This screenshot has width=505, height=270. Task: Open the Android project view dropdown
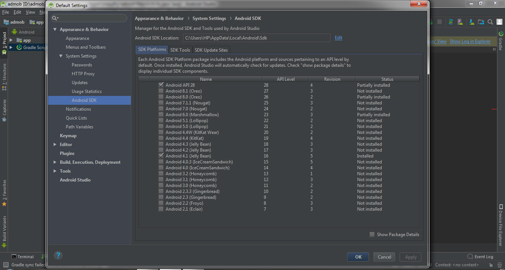point(23,32)
